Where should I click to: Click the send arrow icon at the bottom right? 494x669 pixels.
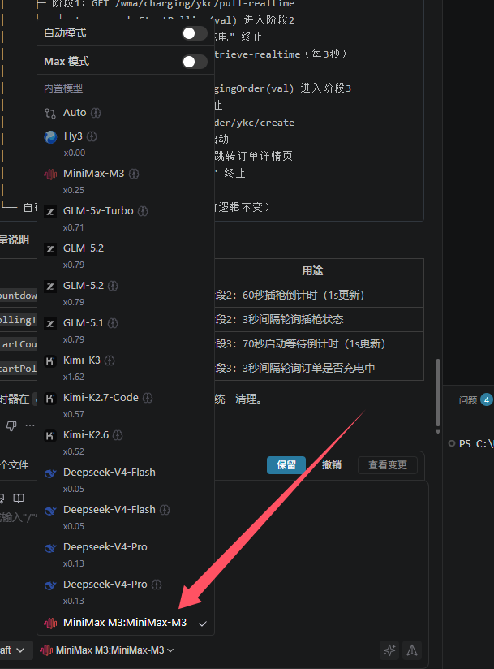[412, 650]
